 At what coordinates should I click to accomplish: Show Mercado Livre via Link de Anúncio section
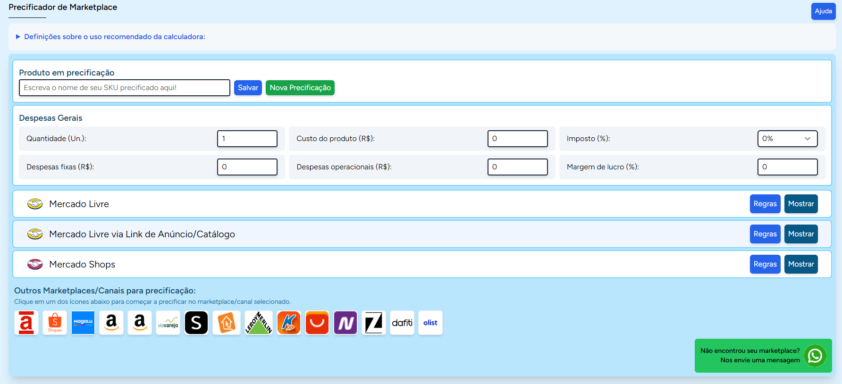[x=801, y=234]
